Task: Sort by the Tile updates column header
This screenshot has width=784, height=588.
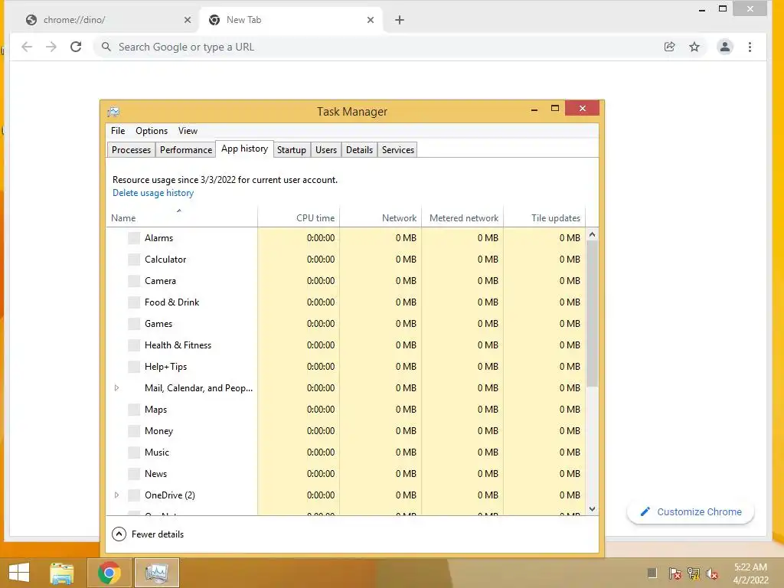Action: tap(544, 217)
